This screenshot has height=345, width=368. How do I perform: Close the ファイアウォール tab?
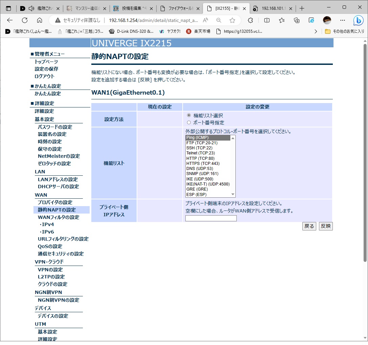point(198,9)
